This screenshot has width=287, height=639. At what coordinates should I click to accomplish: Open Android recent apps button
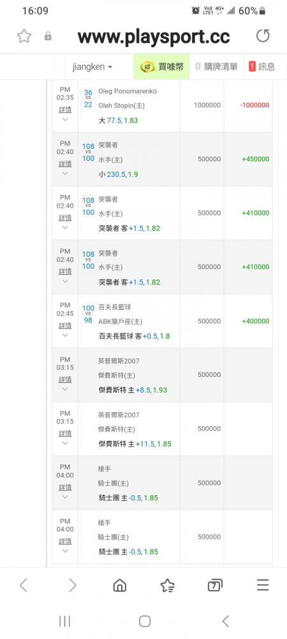coord(64,622)
